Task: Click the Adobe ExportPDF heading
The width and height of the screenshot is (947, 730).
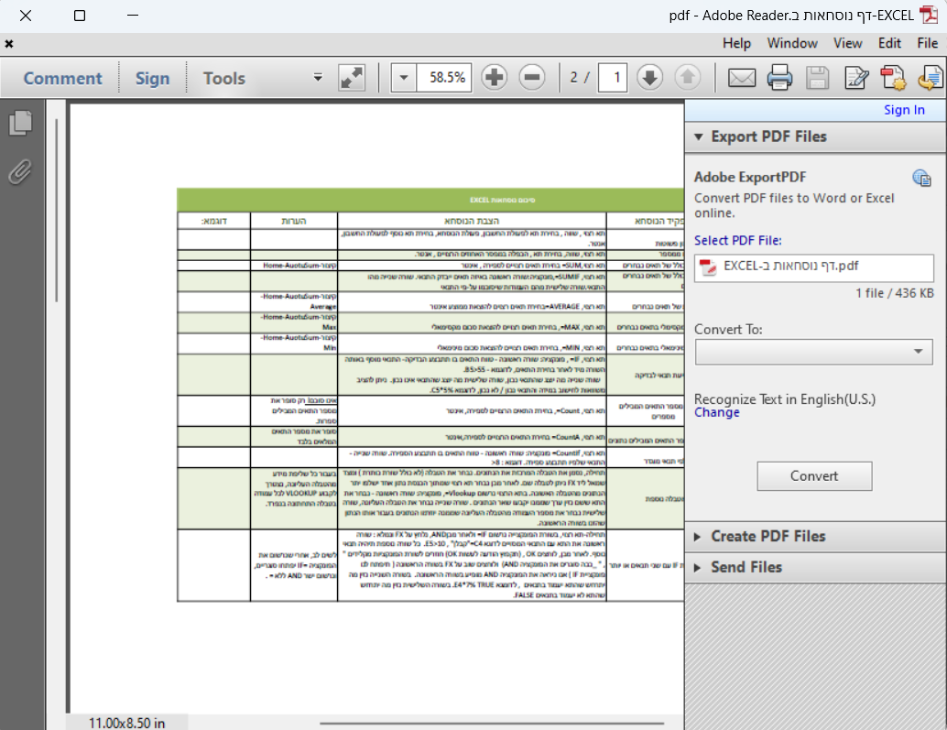Action: pos(750,178)
